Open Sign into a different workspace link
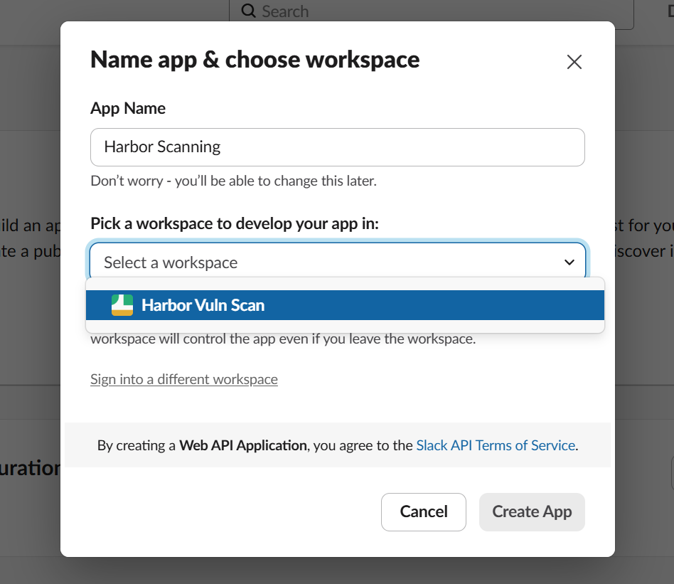 (x=184, y=379)
